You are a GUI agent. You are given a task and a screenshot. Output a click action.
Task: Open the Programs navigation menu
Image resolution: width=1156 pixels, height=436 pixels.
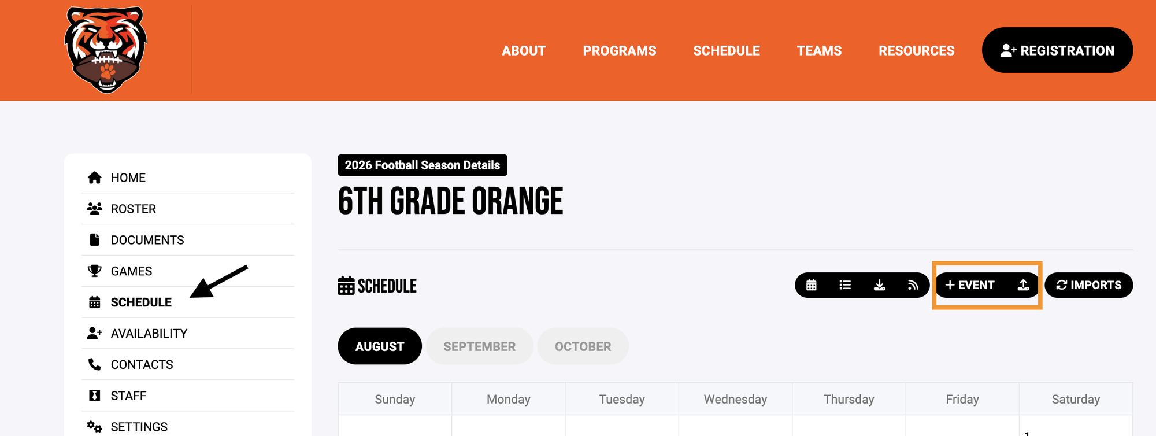(x=620, y=51)
